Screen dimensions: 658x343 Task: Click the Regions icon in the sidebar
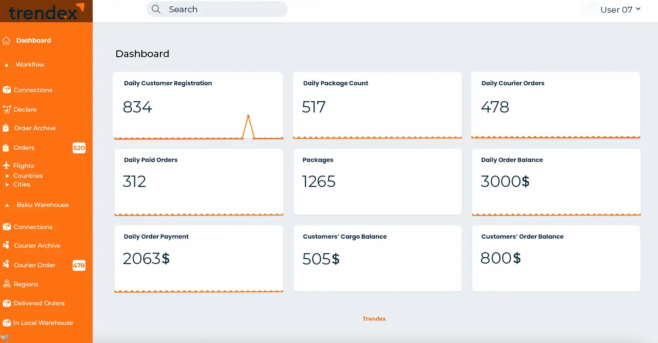pyautogui.click(x=6, y=284)
